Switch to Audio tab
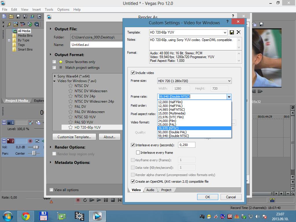Image resolution: width=296 pixels, height=222 pixels. [x=150, y=190]
